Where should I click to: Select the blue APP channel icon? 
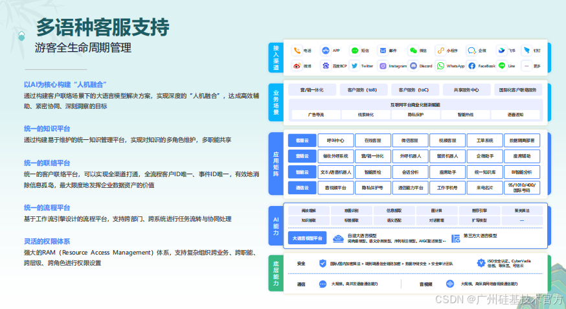tap(326, 51)
